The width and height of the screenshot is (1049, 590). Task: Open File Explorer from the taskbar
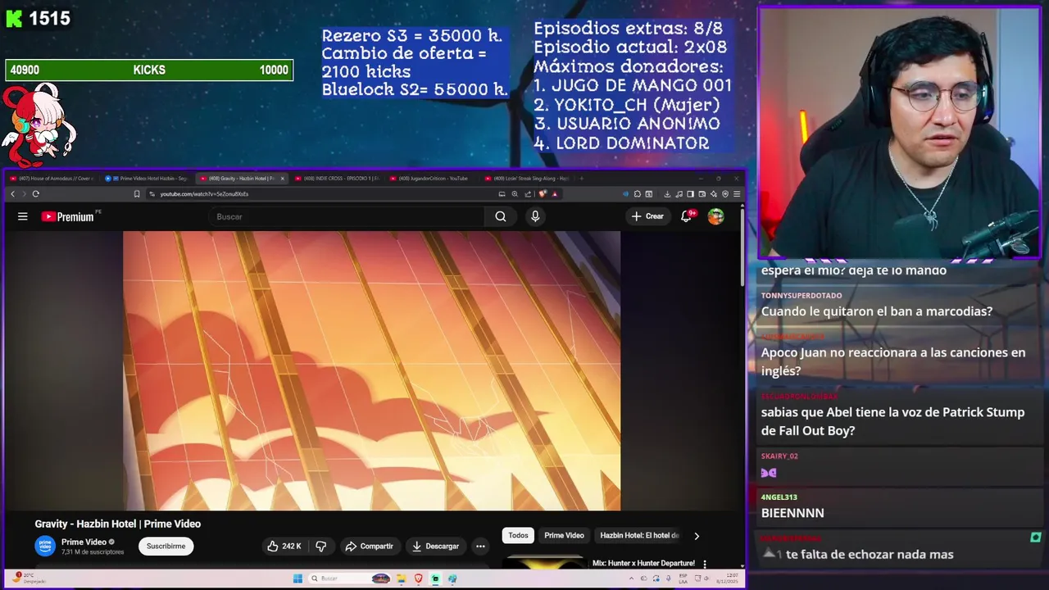401,579
